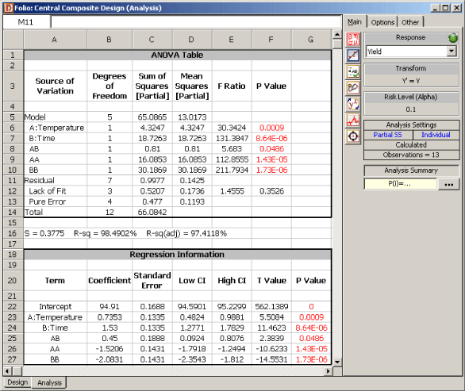Click the 'F Ratio' column heading cell
465x391 pixels.
[232, 86]
